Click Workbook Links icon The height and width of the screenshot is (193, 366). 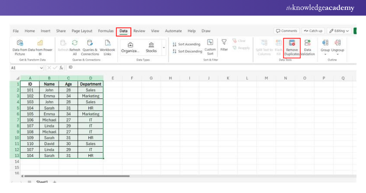[108, 43]
